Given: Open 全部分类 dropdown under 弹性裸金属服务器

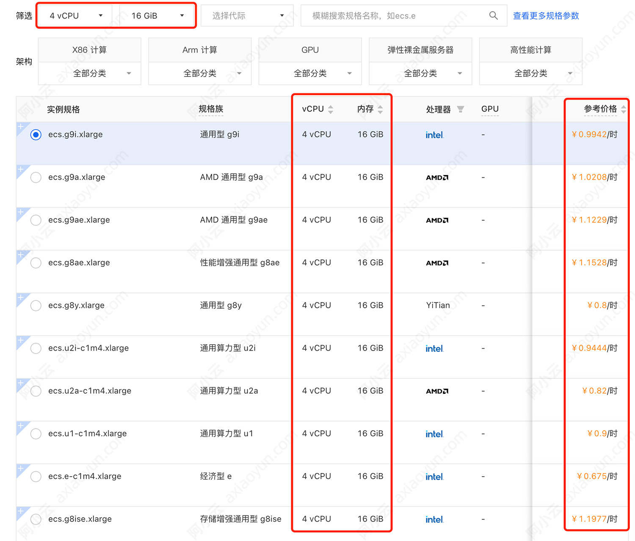Looking at the screenshot, I should tap(420, 74).
